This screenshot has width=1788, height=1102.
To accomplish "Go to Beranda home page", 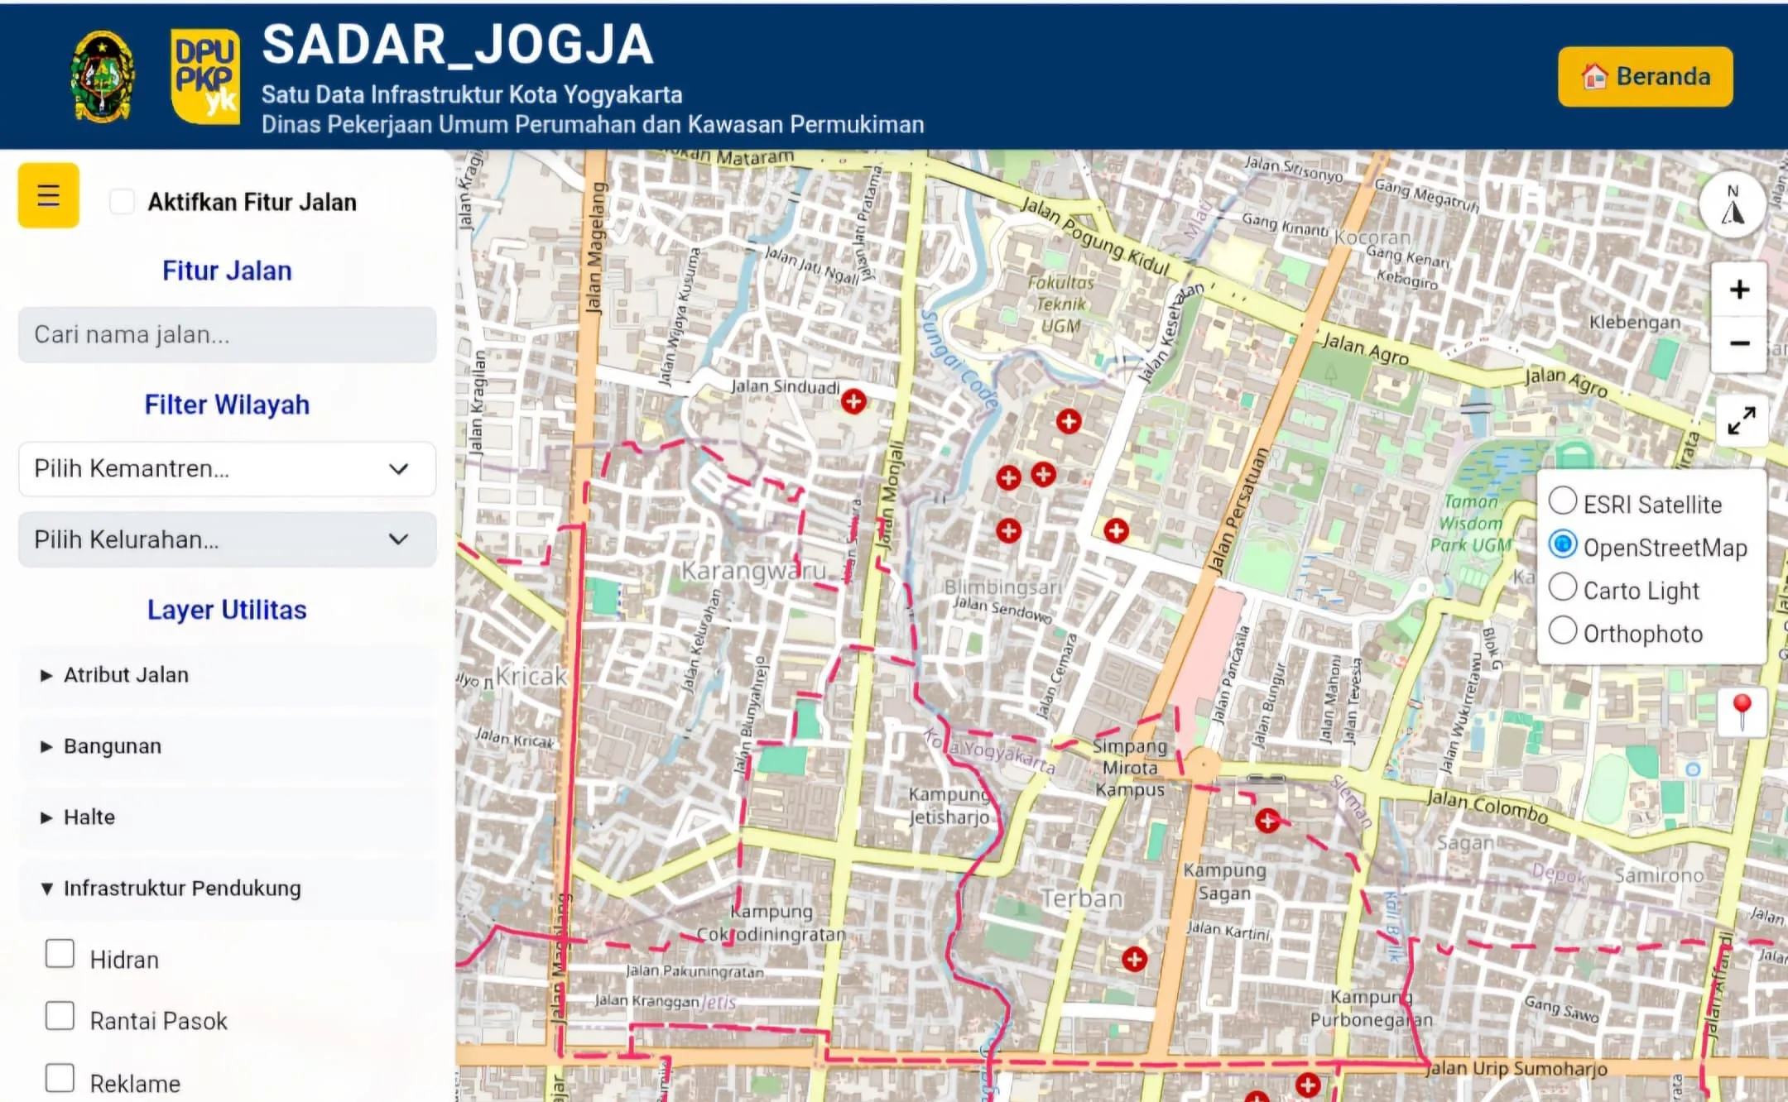I will click(1645, 77).
